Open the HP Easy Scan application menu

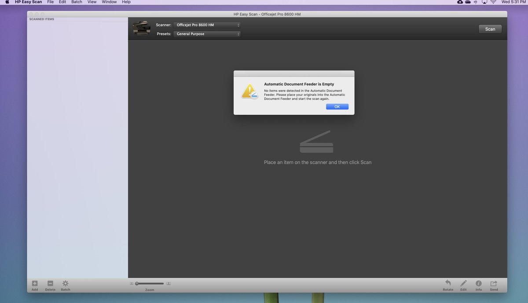[28, 2]
